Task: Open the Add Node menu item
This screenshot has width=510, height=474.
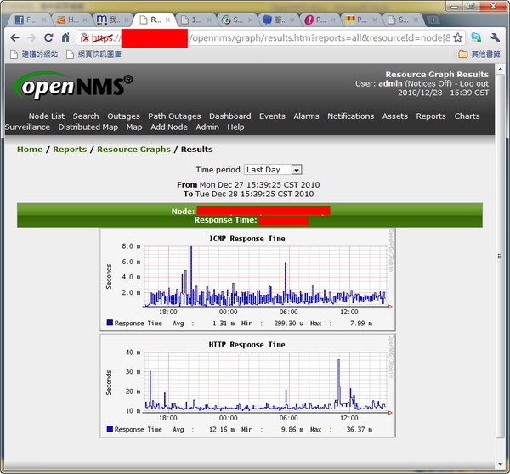Action: tap(169, 127)
